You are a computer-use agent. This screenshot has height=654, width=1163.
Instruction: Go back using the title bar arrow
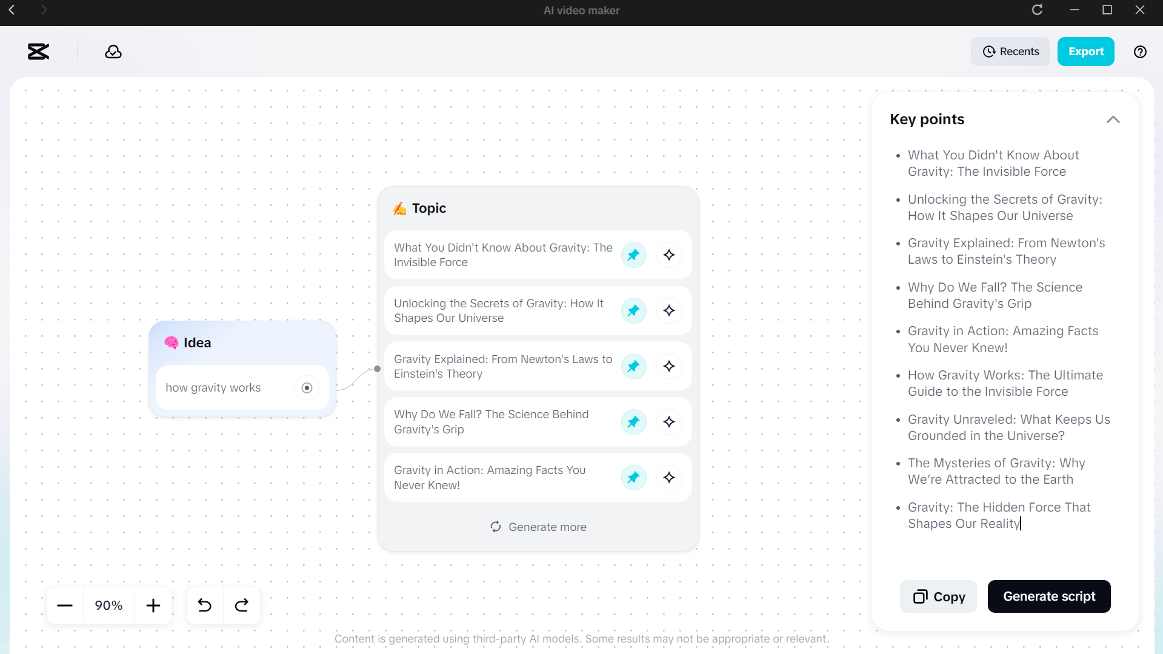pos(12,10)
